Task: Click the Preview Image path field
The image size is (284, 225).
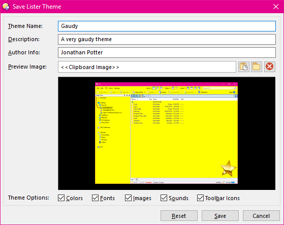Action: click(147, 67)
